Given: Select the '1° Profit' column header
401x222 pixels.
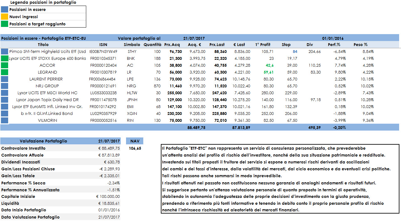Looking at the screenshot, I should click(x=263, y=45).
